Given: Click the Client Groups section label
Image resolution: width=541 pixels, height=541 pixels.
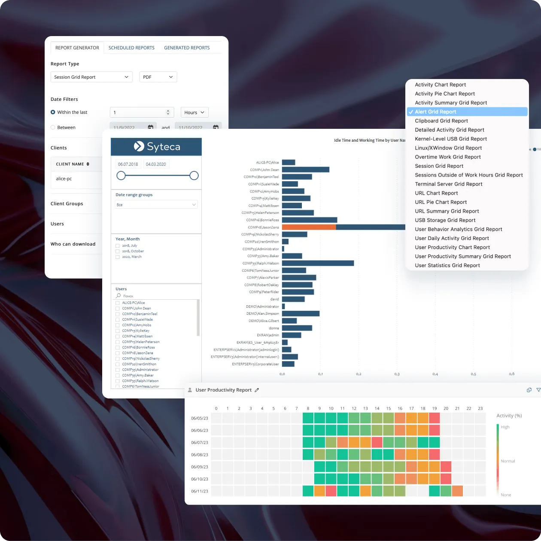Looking at the screenshot, I should click(67, 204).
